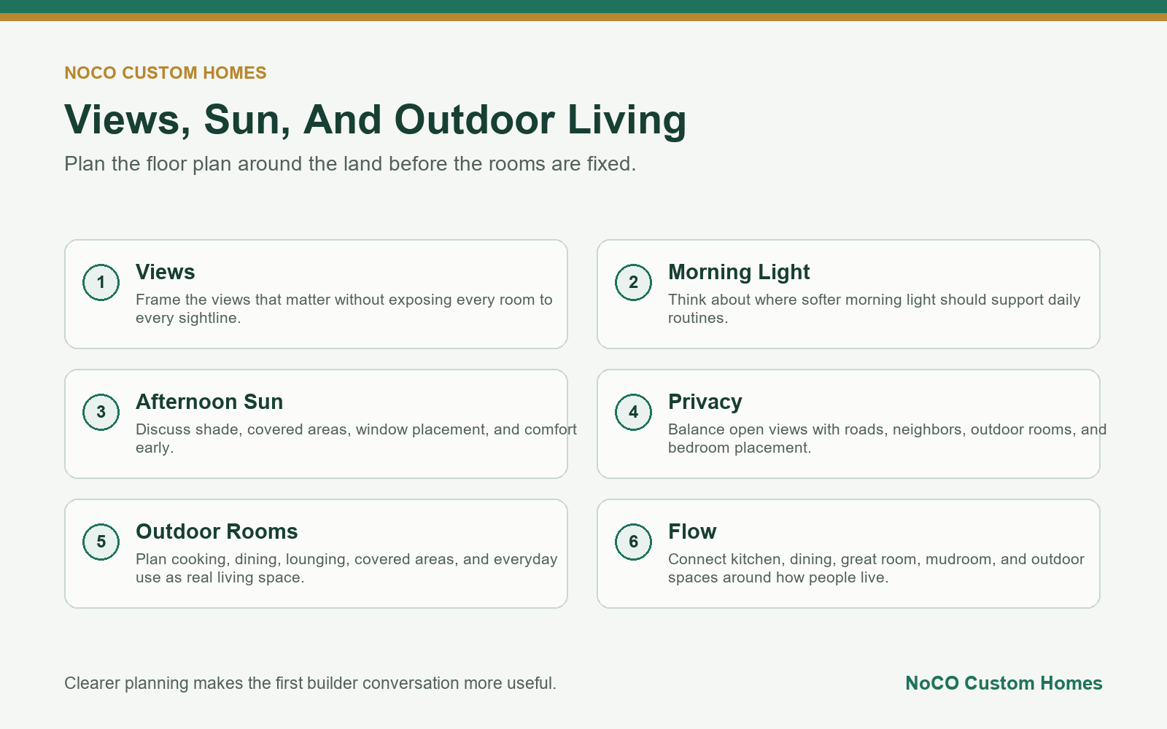Click the 'Balance open views with roads' description
1167x729 pixels.
tap(888, 438)
